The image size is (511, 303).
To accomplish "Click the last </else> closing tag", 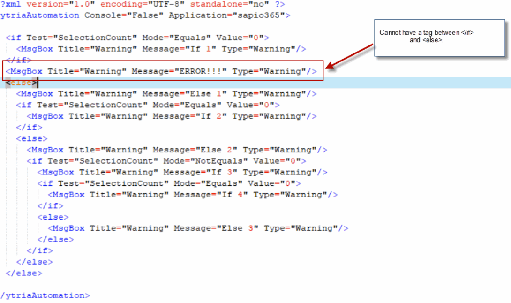I will (23, 273).
